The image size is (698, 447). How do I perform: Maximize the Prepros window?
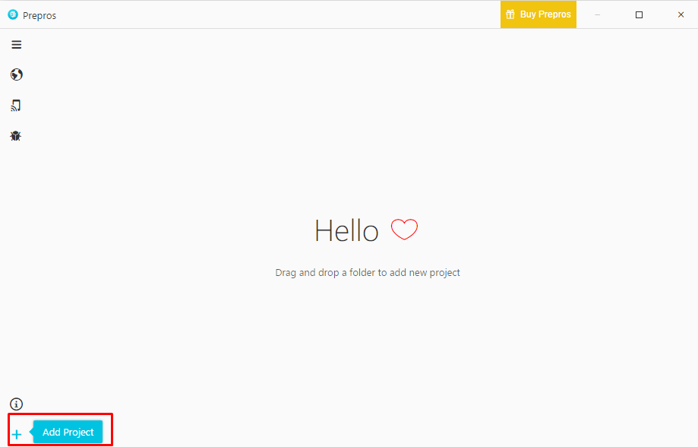coord(639,14)
